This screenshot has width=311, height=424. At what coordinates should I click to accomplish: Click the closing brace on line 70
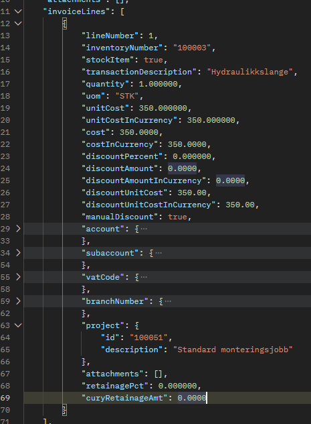[x=64, y=410]
